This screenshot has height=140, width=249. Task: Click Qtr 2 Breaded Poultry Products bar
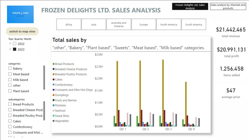pyautogui.click(x=140, y=93)
